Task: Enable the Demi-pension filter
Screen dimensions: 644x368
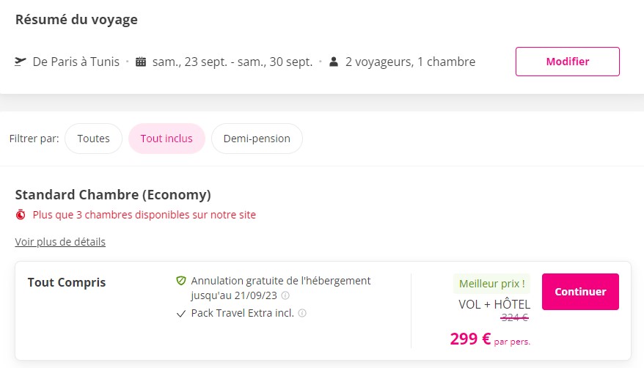Action: click(257, 139)
